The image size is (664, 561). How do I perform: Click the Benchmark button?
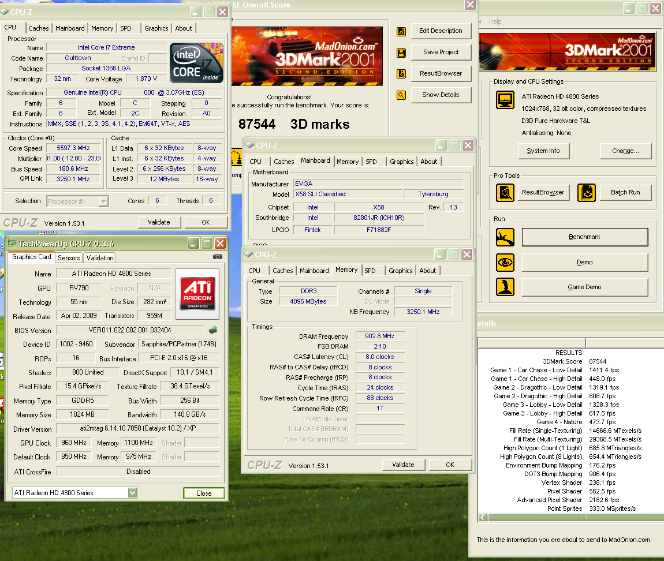tap(585, 237)
